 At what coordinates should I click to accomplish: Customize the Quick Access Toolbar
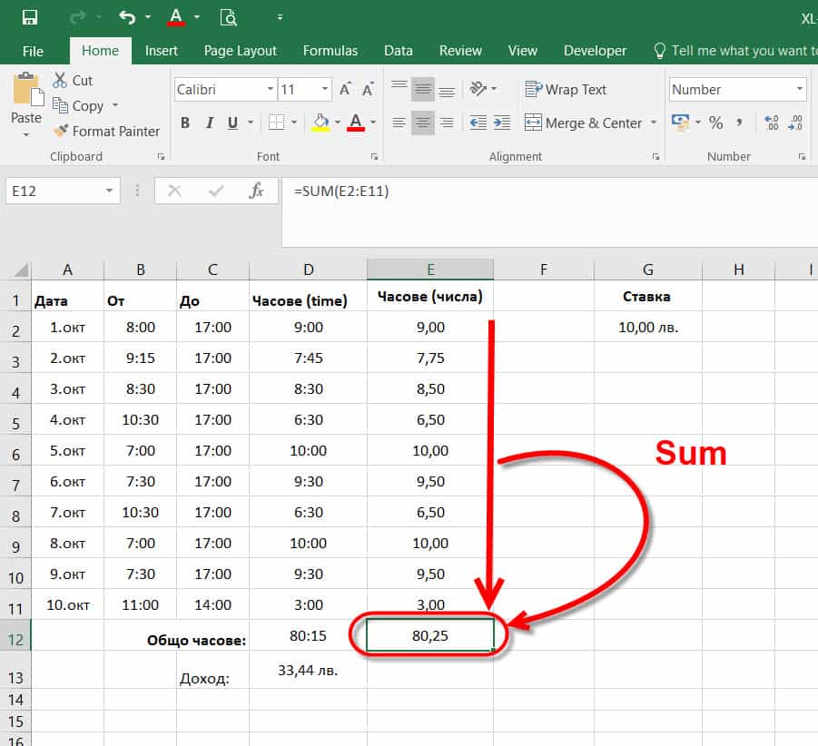(281, 17)
